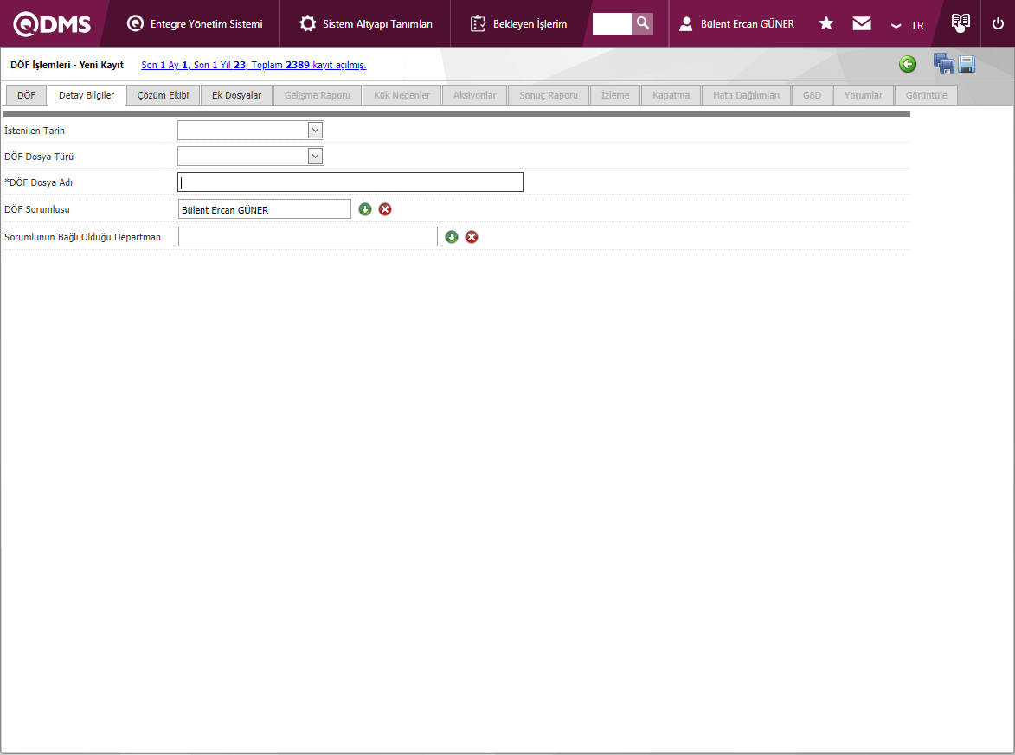Open the Ek Dosyalar tab
1015x755 pixels.
(237, 95)
